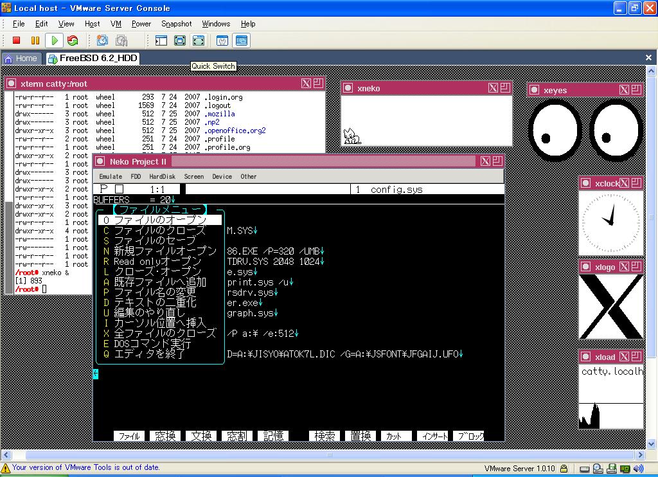Click the sound speaker status icon
Image resolution: width=658 pixels, height=477 pixels.
pyautogui.click(x=638, y=468)
